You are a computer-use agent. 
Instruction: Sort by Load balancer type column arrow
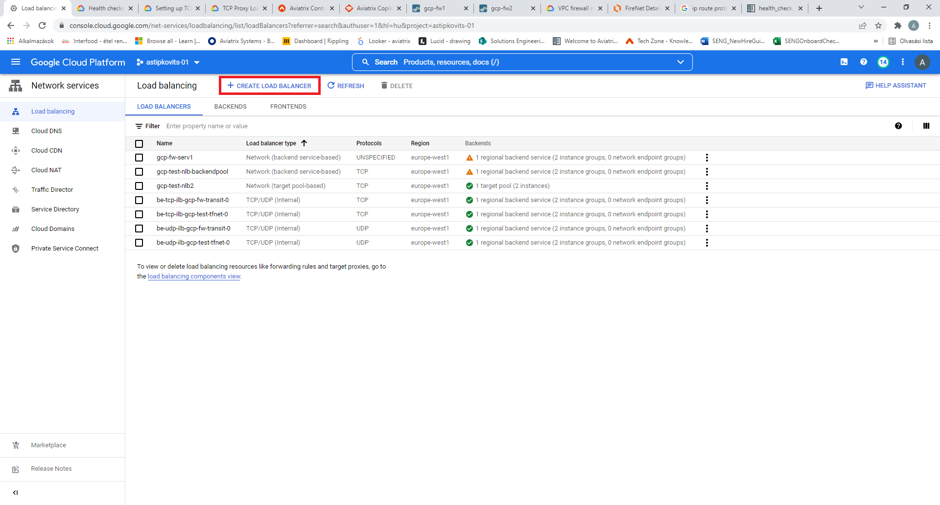coord(304,143)
